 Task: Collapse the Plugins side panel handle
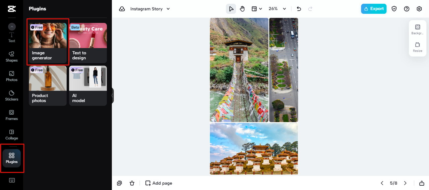point(112,96)
